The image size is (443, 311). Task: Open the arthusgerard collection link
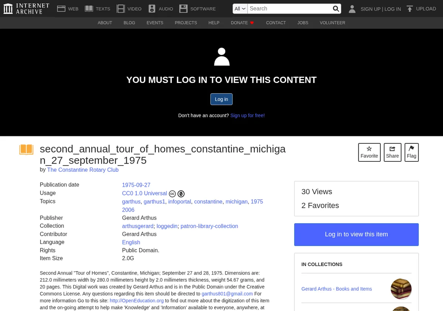coord(138,226)
